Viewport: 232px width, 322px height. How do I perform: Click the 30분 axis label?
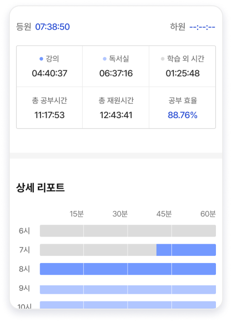[x=120, y=214]
